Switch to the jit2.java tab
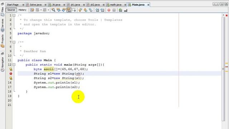 95,5
